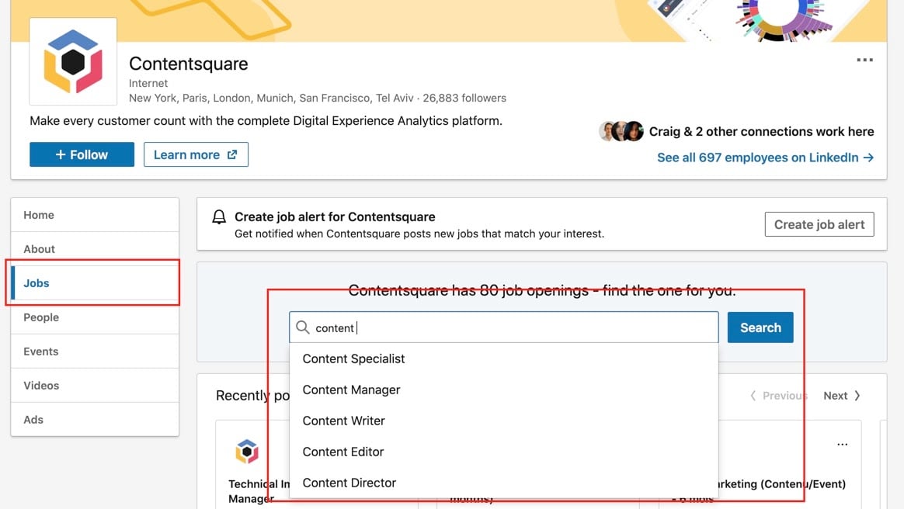The image size is (904, 509).
Task: Click the Contentsquare company logo
Action: (73, 62)
